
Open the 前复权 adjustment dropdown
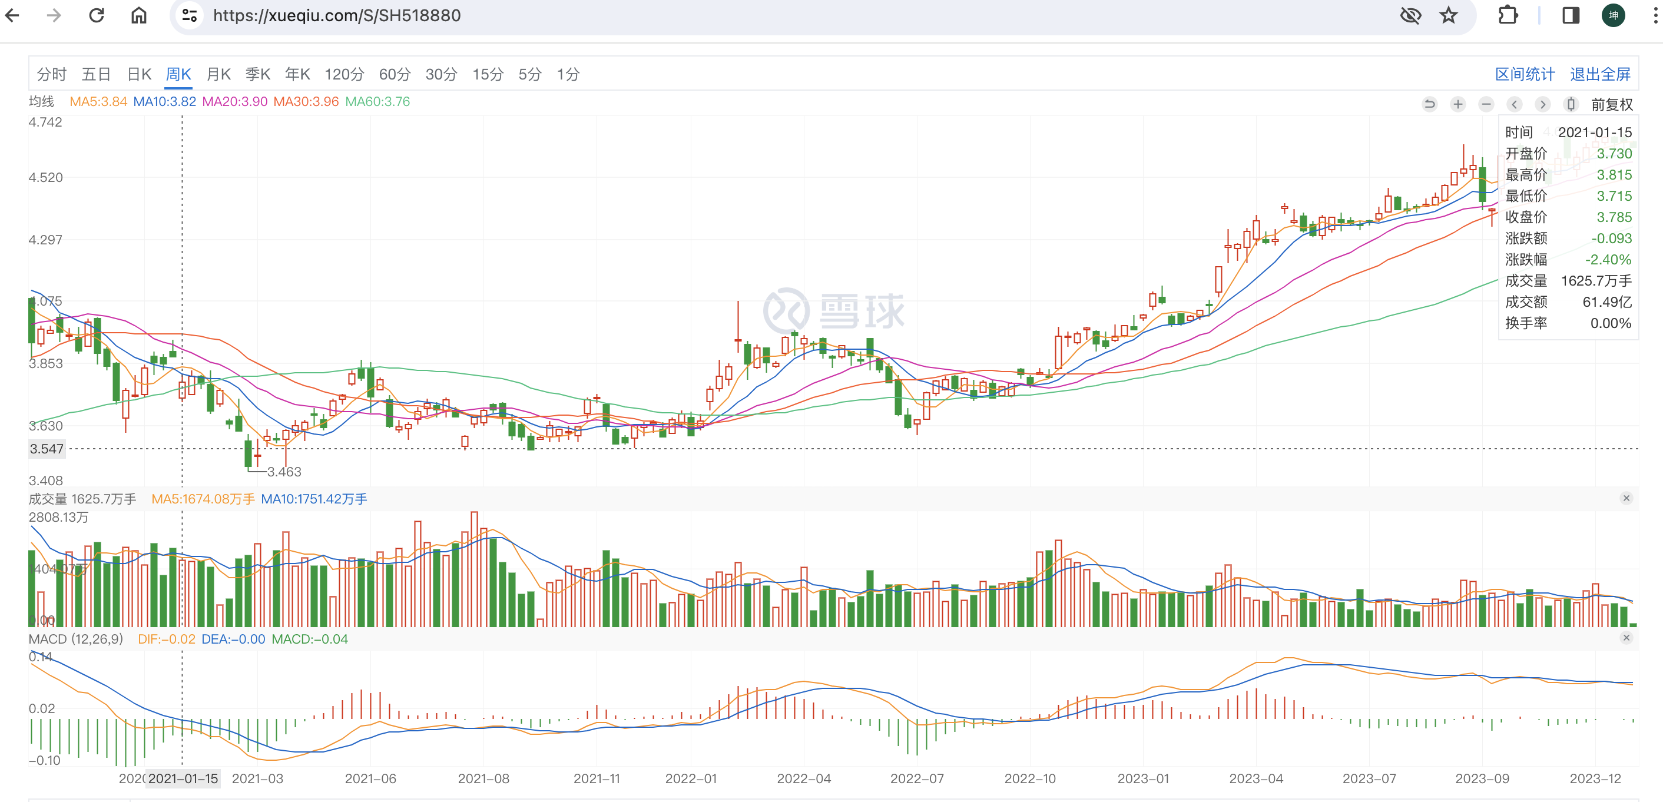click(x=1611, y=105)
